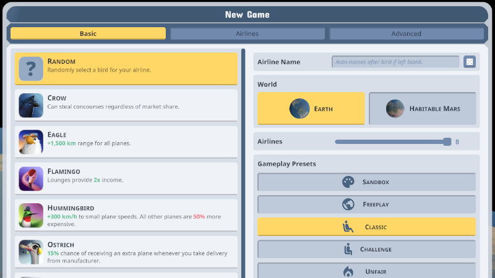Choose the Eagle airline bird
Viewport: 495px width, 278px height.
coord(126,142)
